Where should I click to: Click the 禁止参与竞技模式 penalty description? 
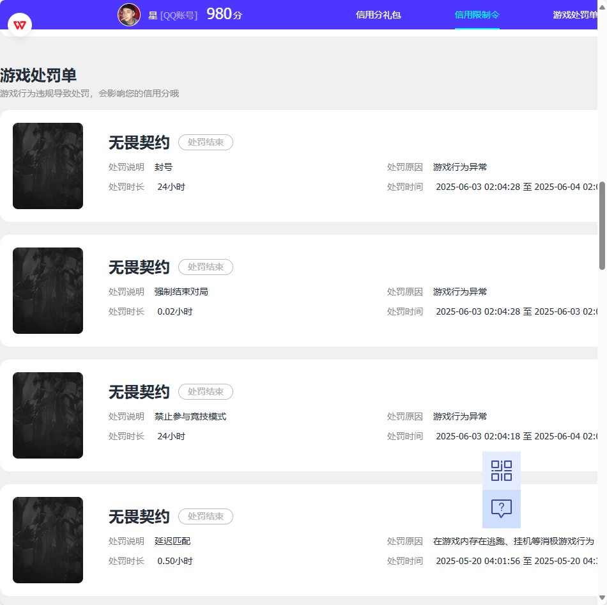pyautogui.click(x=190, y=416)
